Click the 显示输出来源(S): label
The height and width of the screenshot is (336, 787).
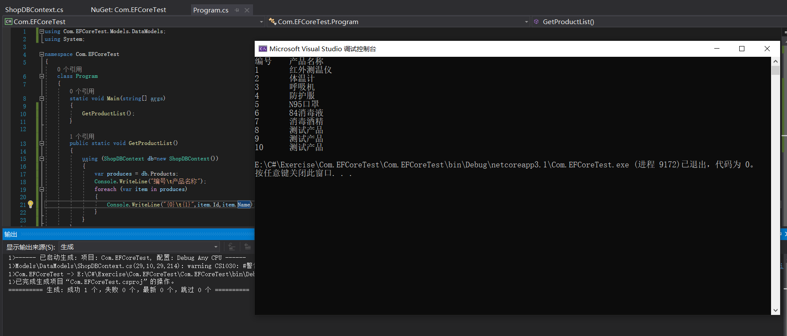click(31, 247)
